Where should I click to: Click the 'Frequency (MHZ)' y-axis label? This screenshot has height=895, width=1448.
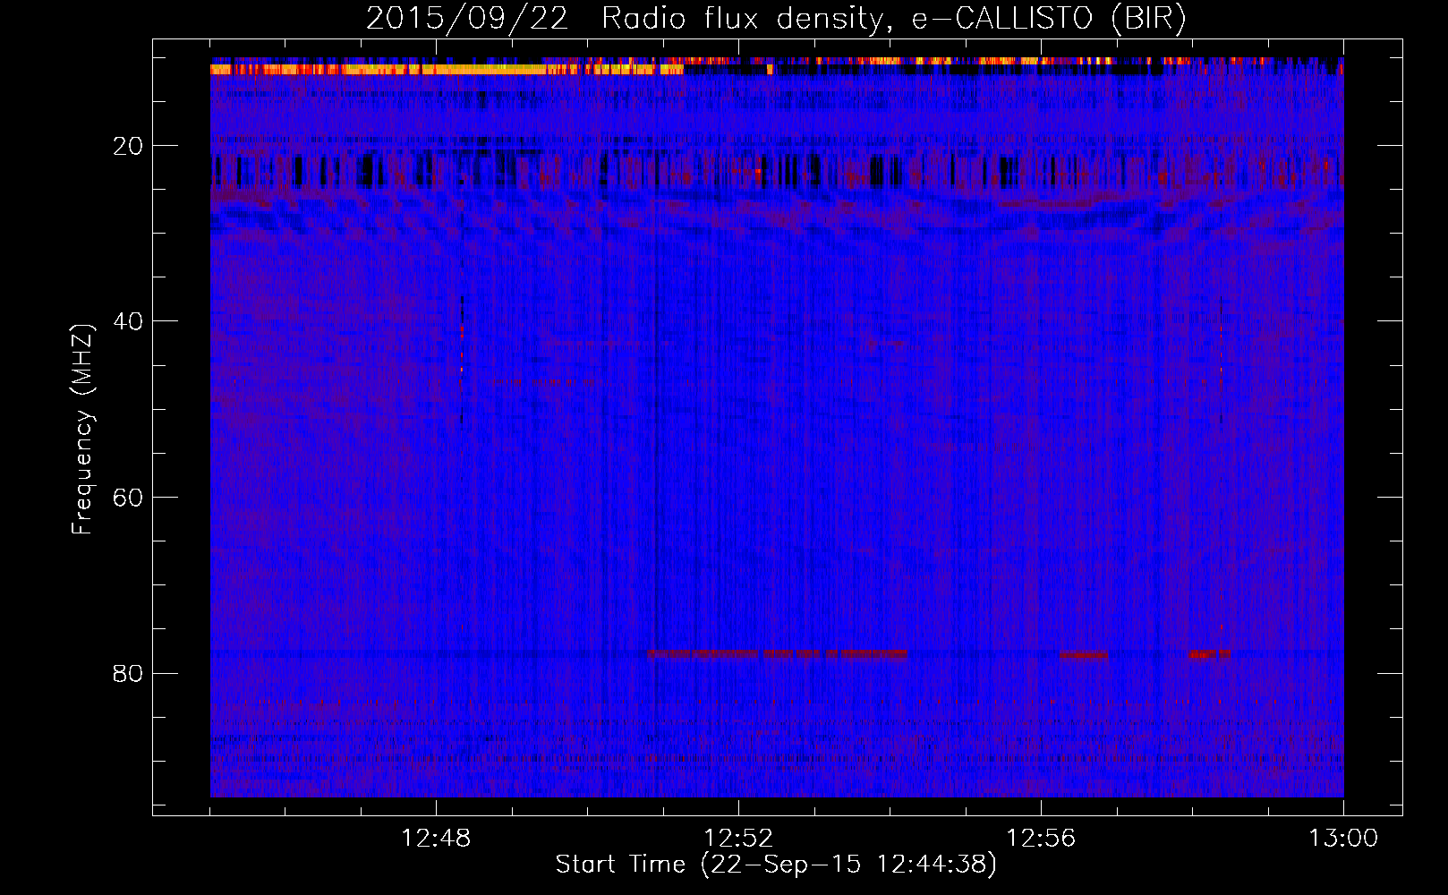pos(82,430)
